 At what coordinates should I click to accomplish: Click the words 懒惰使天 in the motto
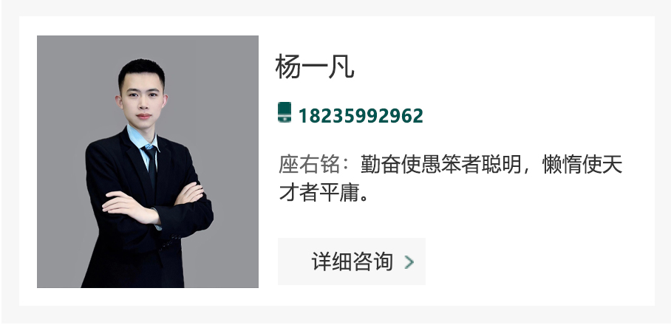tap(582, 165)
